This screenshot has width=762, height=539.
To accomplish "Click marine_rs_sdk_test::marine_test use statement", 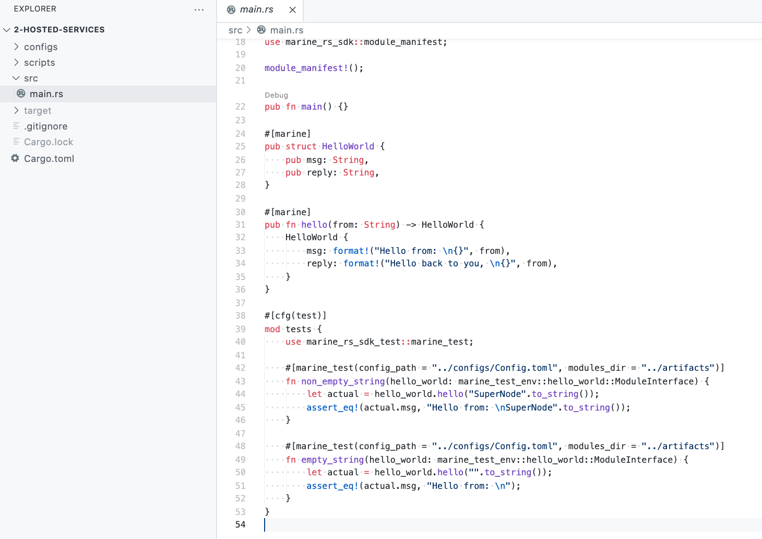I will (379, 342).
